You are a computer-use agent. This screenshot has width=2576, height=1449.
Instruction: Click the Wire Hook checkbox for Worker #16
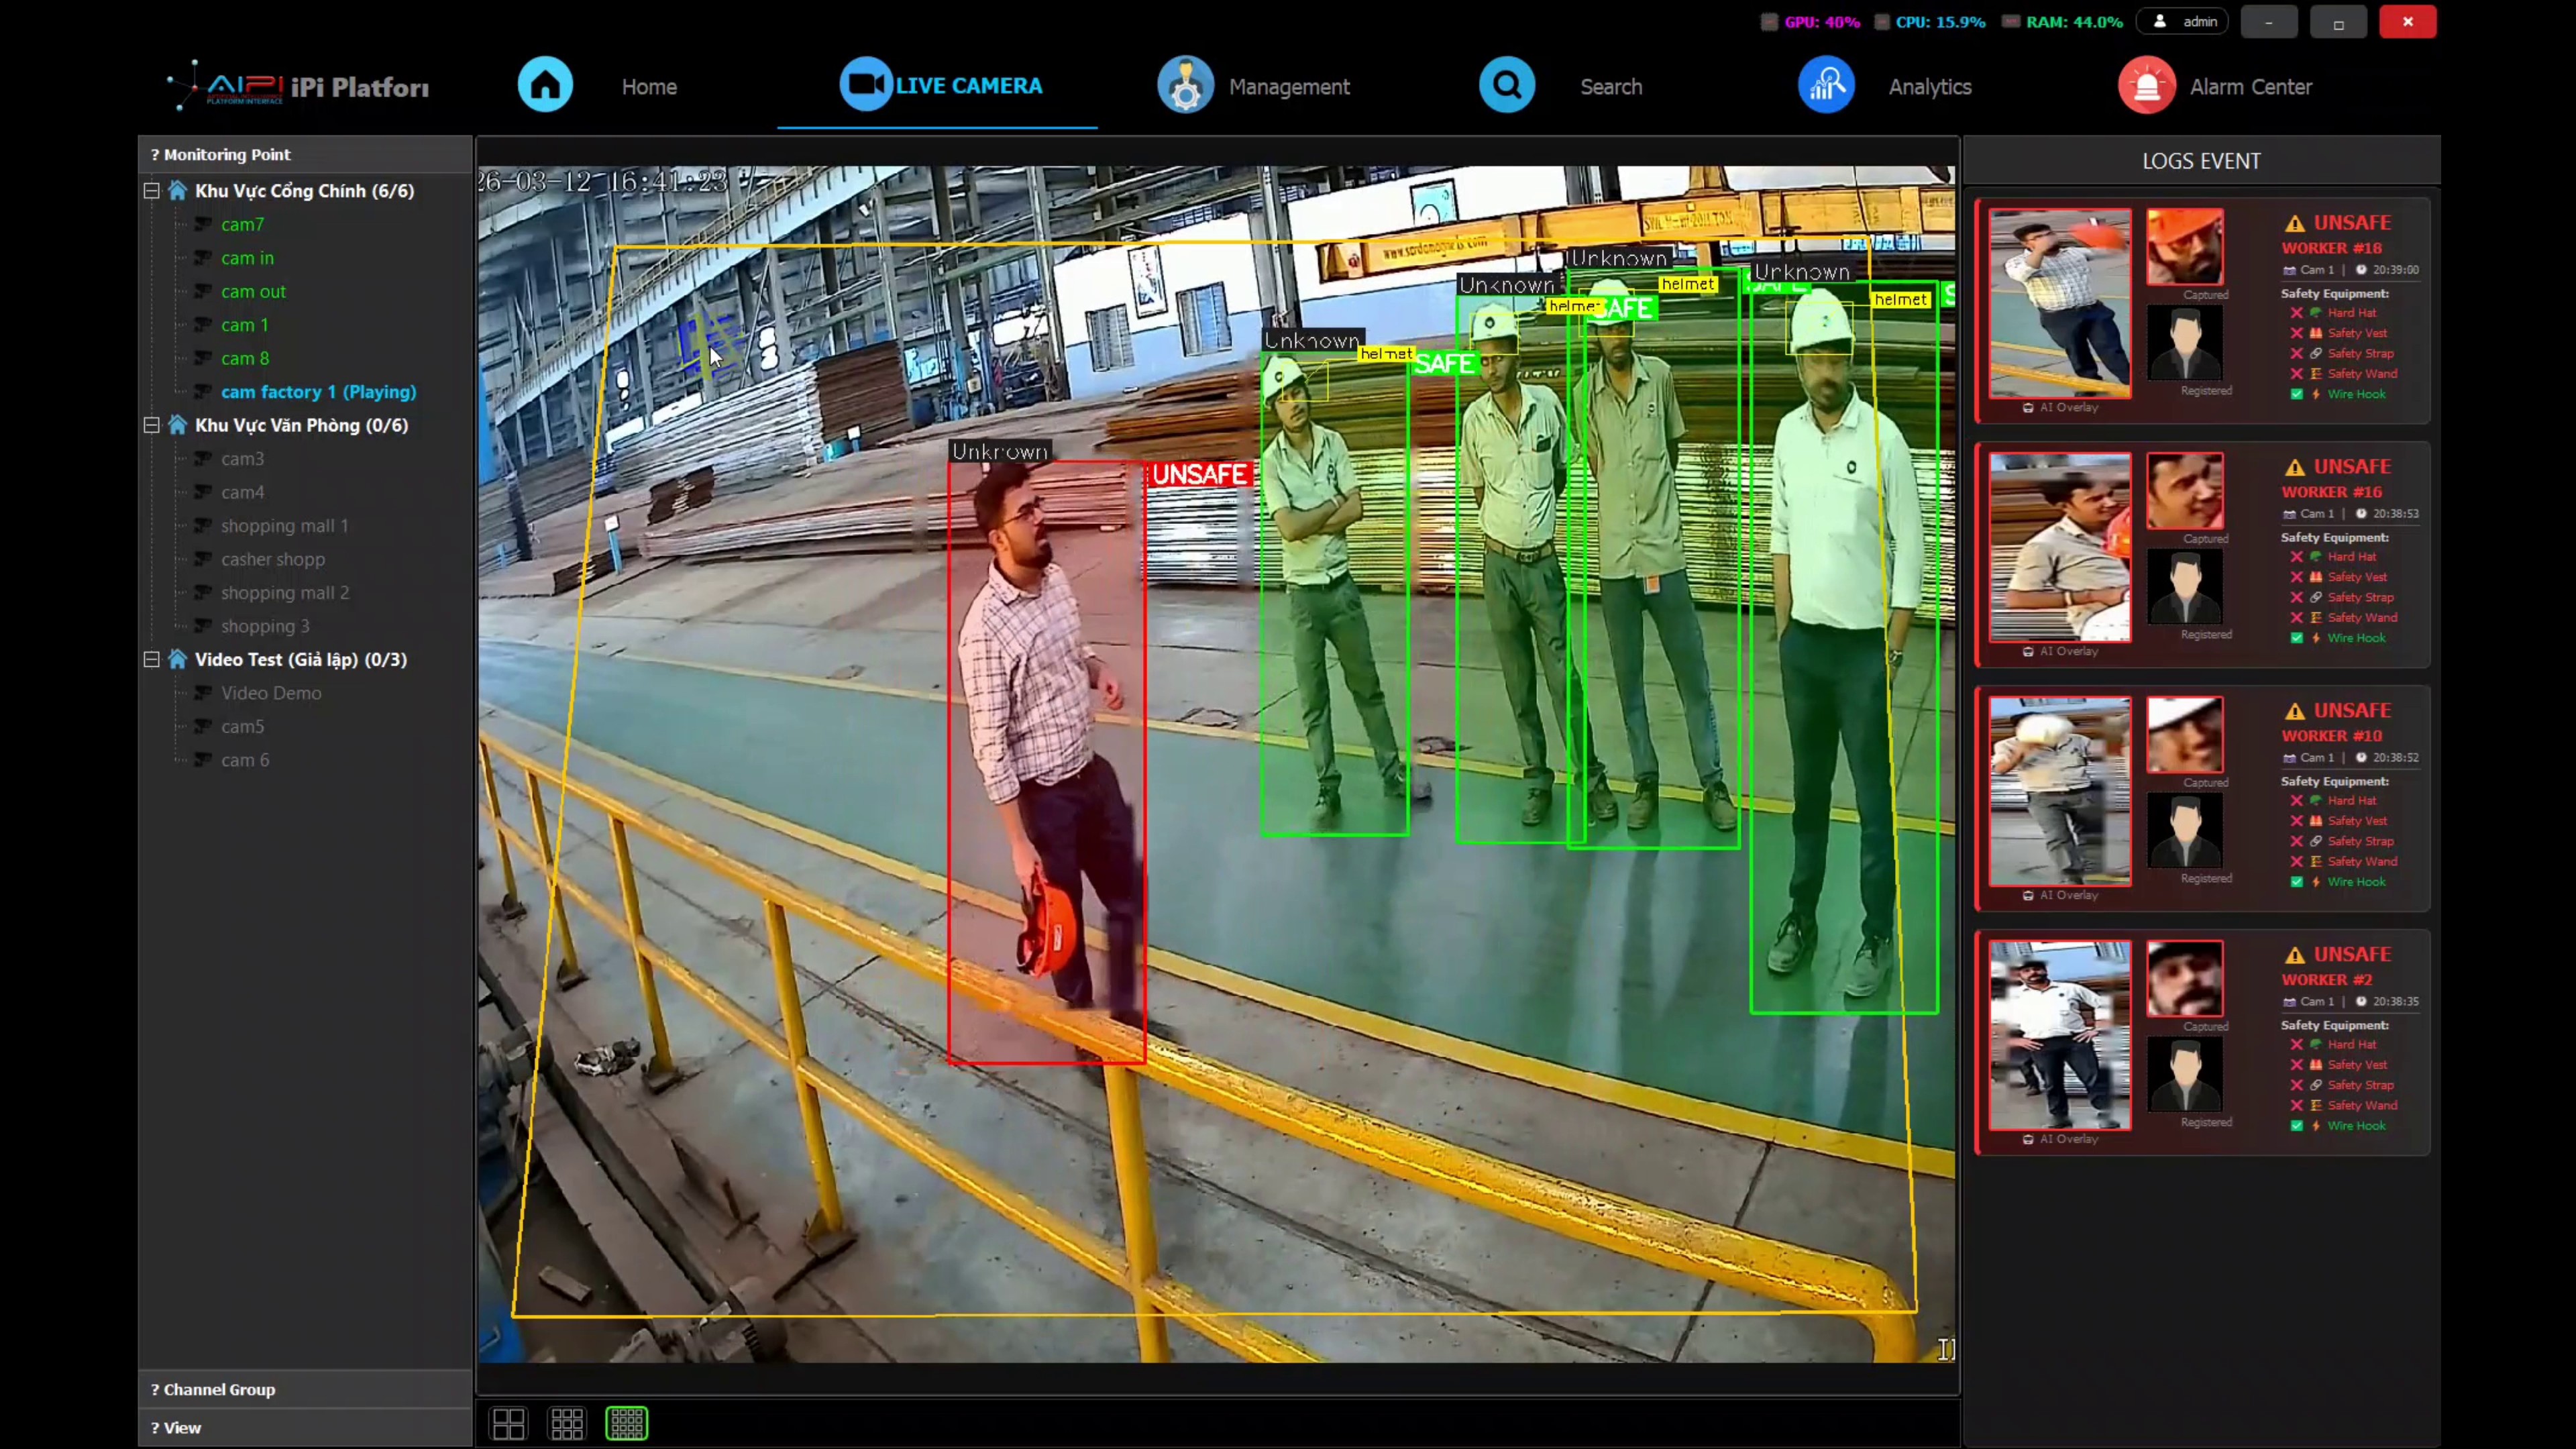tap(2297, 638)
